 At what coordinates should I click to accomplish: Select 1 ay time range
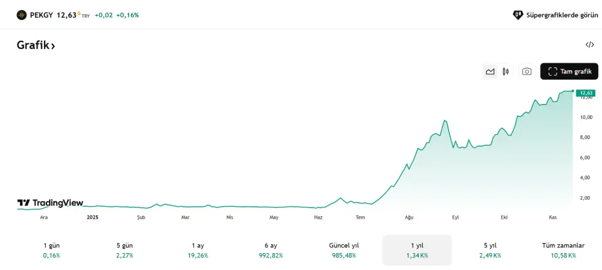pyautogui.click(x=198, y=250)
